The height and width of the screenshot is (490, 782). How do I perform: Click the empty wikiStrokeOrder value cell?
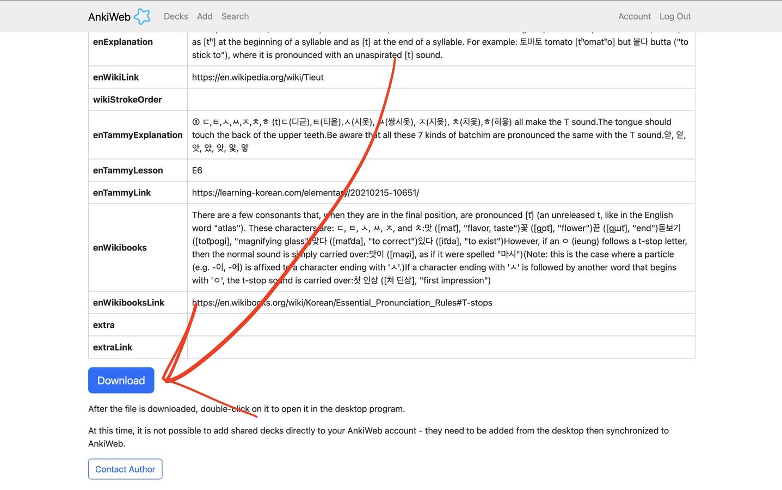441,100
